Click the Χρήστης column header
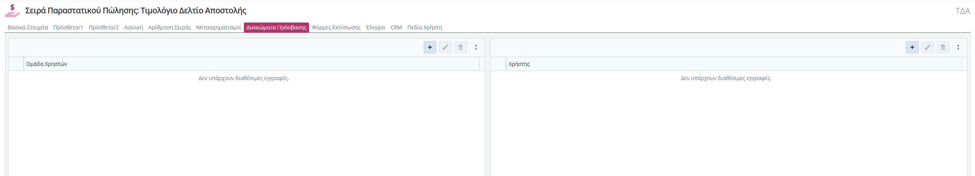 point(734,64)
